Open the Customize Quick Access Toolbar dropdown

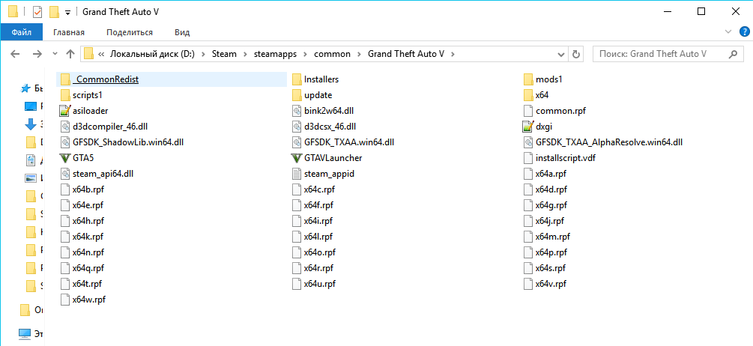coord(67,12)
